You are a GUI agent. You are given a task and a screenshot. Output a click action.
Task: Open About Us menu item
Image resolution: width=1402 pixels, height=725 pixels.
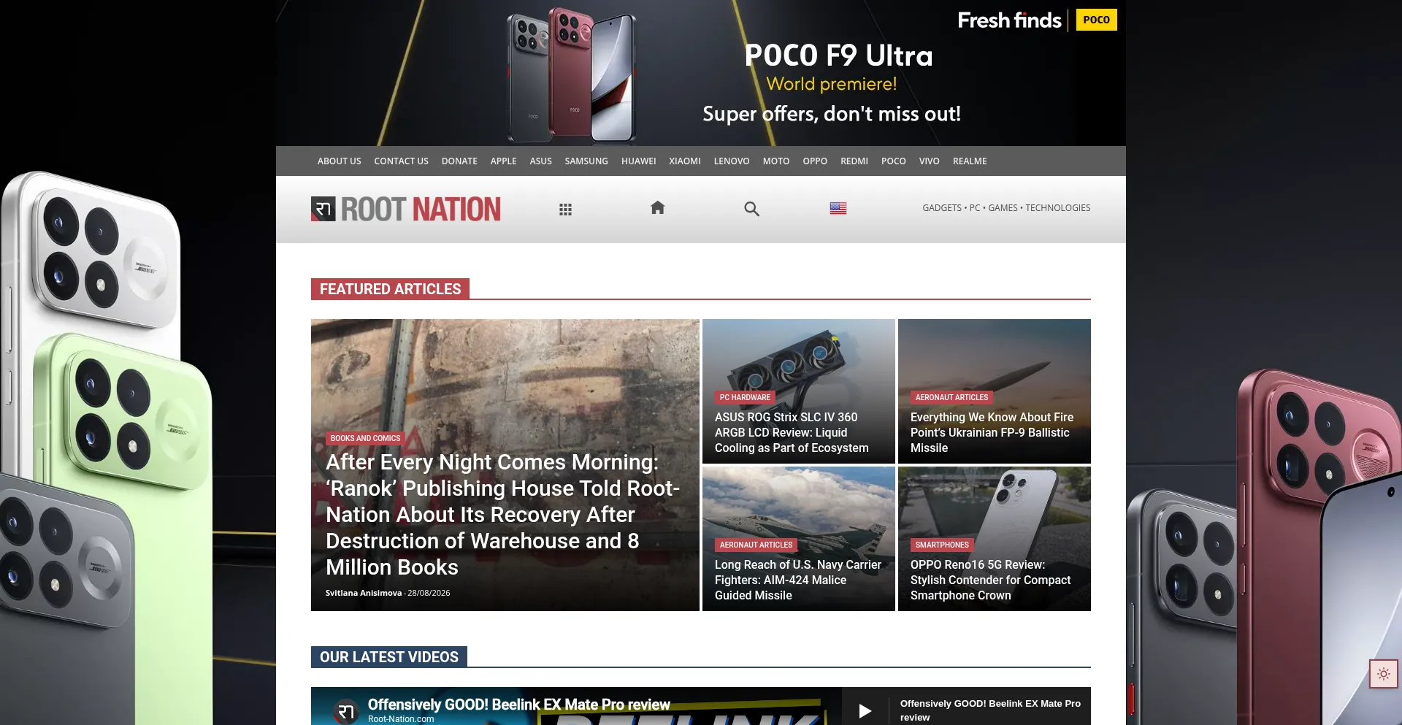pyautogui.click(x=339, y=161)
